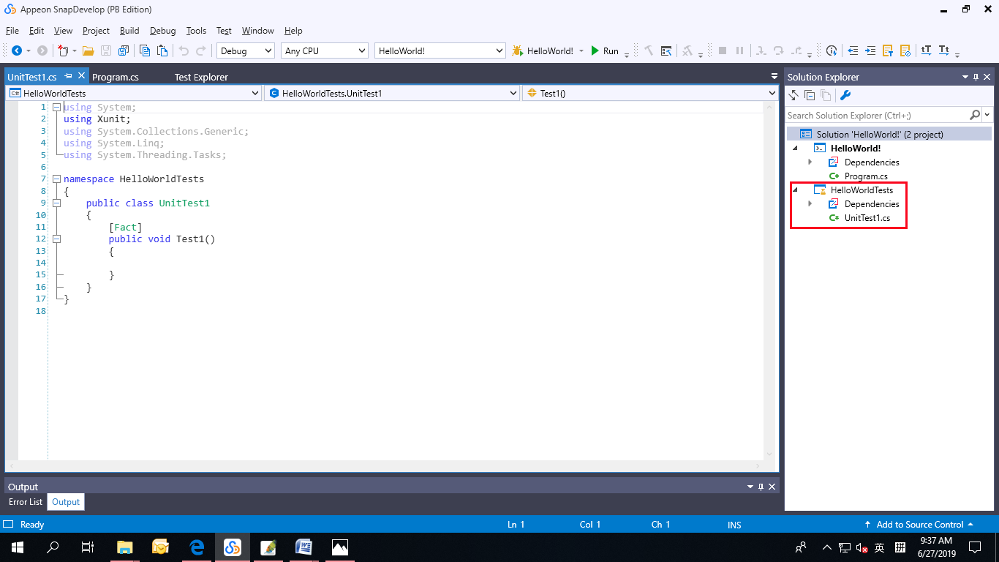The height and width of the screenshot is (562, 999).
Task: Collapse the HelloWorldTests project node
Action: pos(796,190)
